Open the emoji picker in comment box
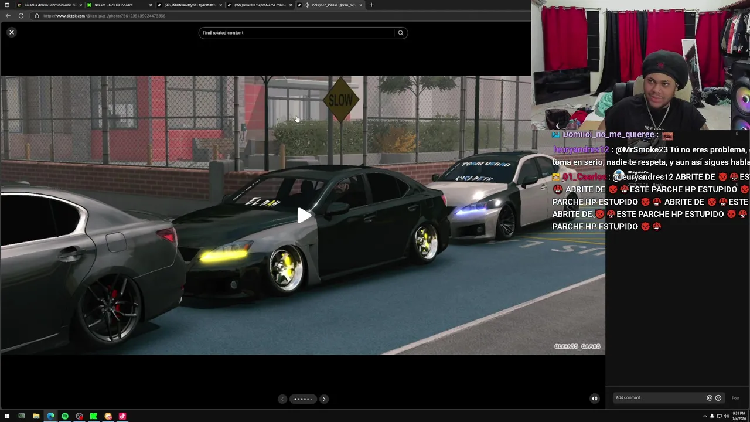Screen dimensions: 750x422 coord(718,398)
